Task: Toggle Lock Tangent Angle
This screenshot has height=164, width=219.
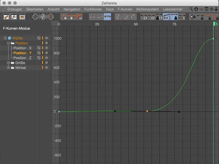Action: [x=193, y=17]
